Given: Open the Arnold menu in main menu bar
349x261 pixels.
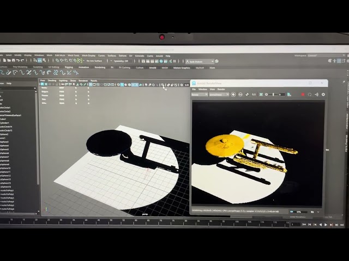Looking at the screenshot, I should click(x=159, y=56).
